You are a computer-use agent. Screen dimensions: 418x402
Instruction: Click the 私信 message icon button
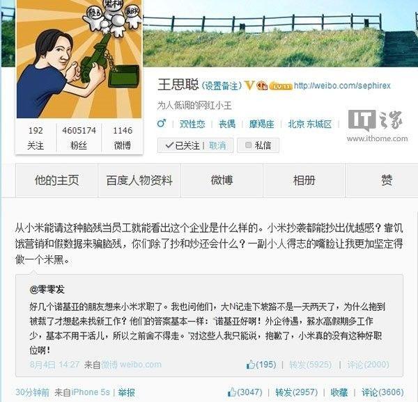click(x=258, y=145)
